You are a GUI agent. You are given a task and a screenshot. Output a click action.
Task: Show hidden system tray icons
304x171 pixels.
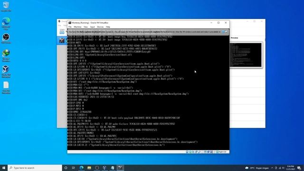click(x=272, y=168)
